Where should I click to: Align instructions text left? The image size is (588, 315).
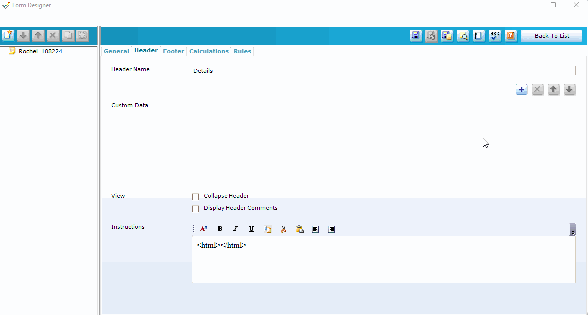coord(315,229)
